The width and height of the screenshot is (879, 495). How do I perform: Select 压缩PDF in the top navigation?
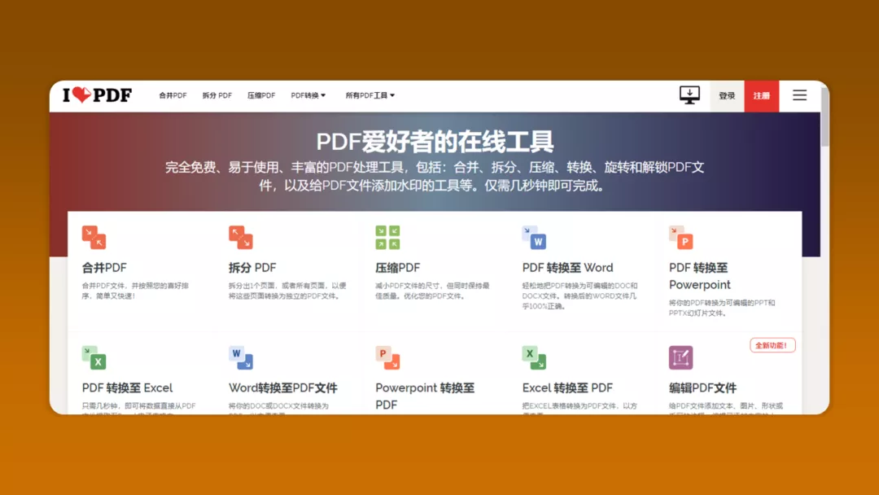[x=261, y=95]
